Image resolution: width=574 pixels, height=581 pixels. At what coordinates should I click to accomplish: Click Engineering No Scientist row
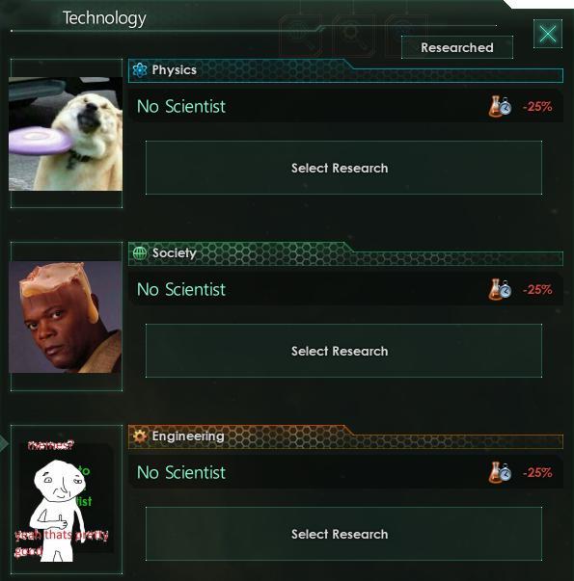tap(345, 472)
